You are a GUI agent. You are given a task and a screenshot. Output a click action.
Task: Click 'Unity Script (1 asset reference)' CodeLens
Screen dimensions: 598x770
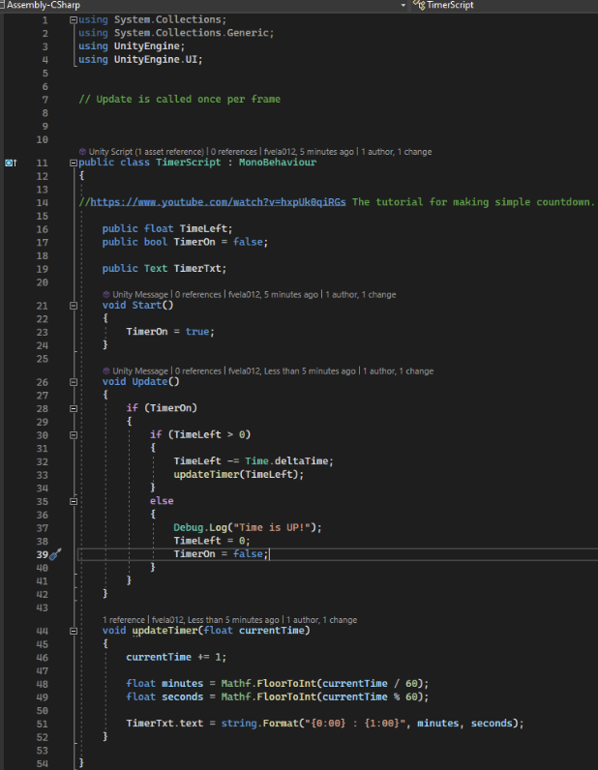(146, 152)
